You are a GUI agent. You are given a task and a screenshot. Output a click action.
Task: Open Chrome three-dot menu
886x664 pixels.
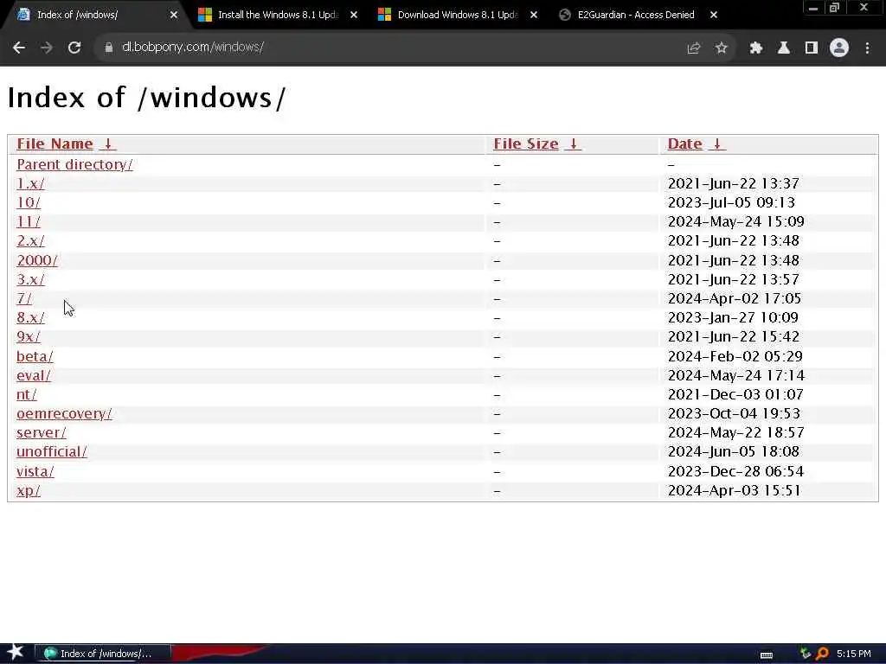pos(867,48)
